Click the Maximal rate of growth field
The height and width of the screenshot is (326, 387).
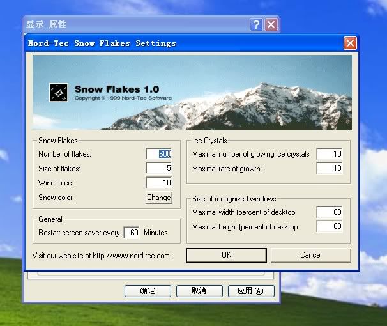[330, 168]
